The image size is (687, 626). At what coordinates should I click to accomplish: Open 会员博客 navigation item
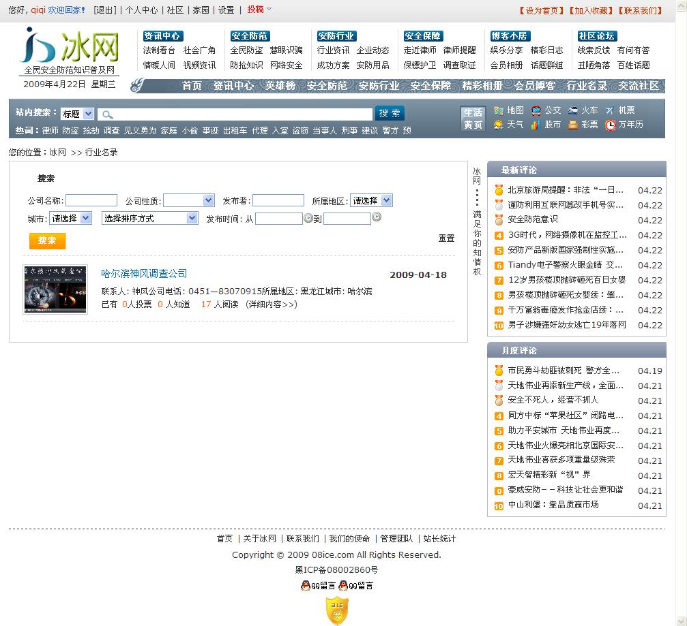[535, 86]
